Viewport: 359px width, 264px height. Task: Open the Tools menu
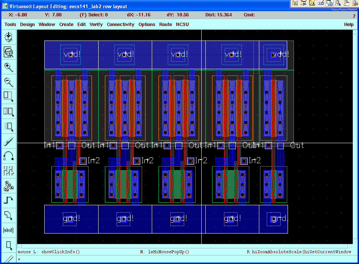10,25
